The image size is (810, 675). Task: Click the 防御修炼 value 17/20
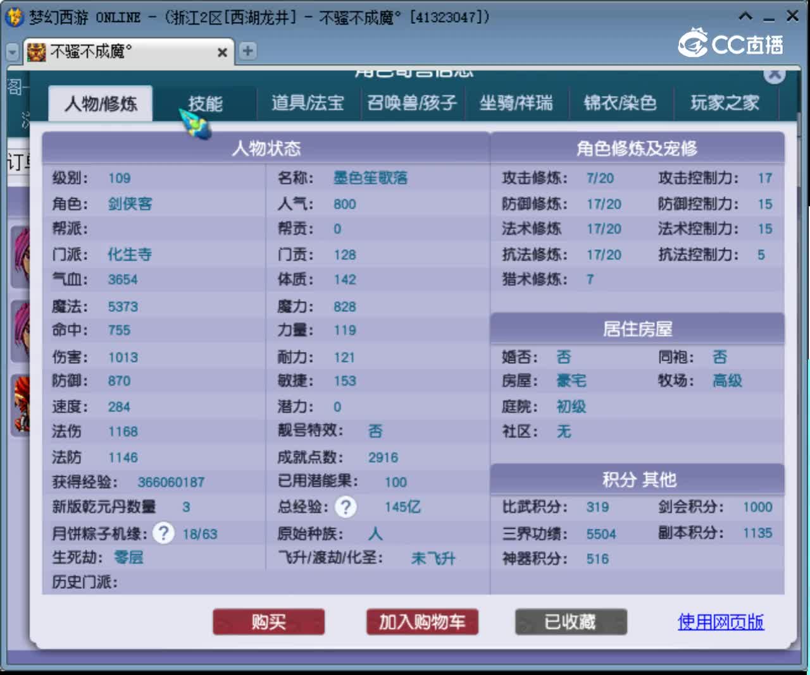point(604,204)
